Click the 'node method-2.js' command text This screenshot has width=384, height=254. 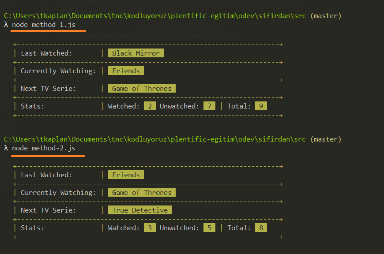(x=44, y=148)
